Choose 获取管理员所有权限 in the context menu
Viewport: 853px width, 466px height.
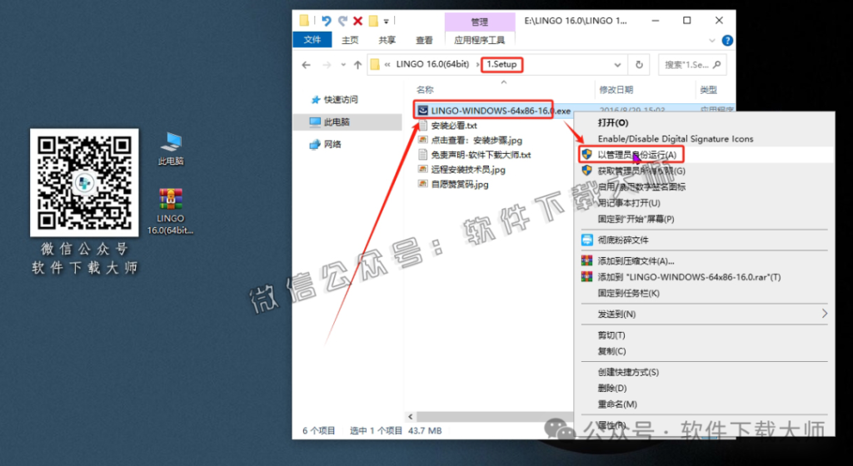(705, 171)
